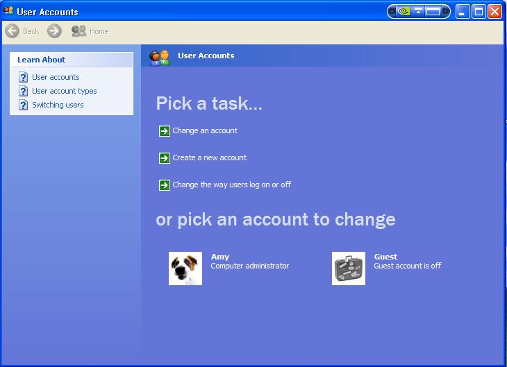Viewport: 507px width, 367px height.
Task: Select the Guest account name
Action: pos(385,257)
